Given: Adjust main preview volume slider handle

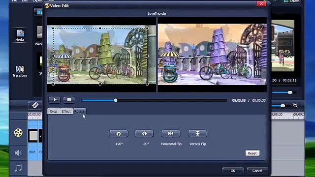Looking at the screenshot, I should point(290,92).
